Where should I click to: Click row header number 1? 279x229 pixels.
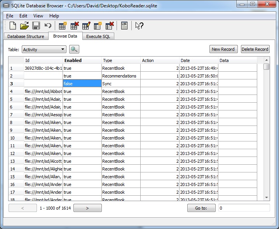pyautogui.click(x=16, y=68)
